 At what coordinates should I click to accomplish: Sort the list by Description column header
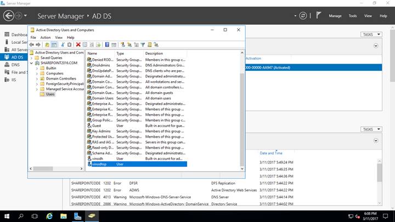154,53
